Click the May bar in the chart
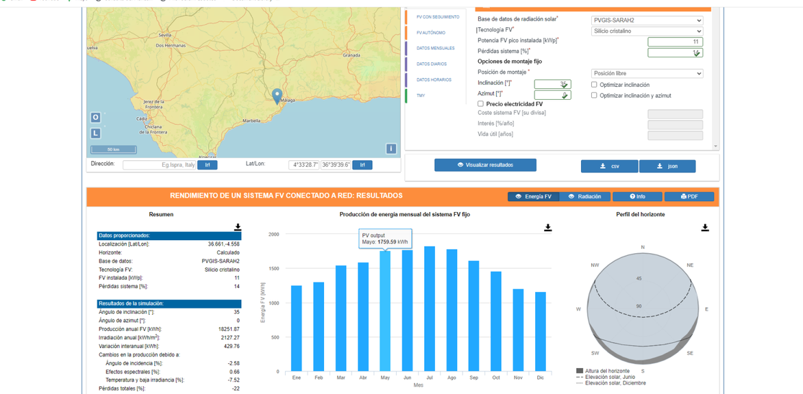 pyautogui.click(x=385, y=311)
